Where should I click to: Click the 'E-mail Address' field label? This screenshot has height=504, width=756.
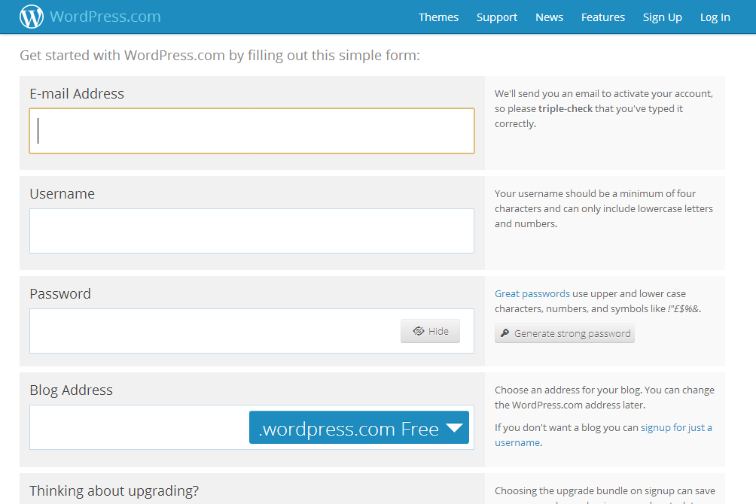tap(77, 93)
